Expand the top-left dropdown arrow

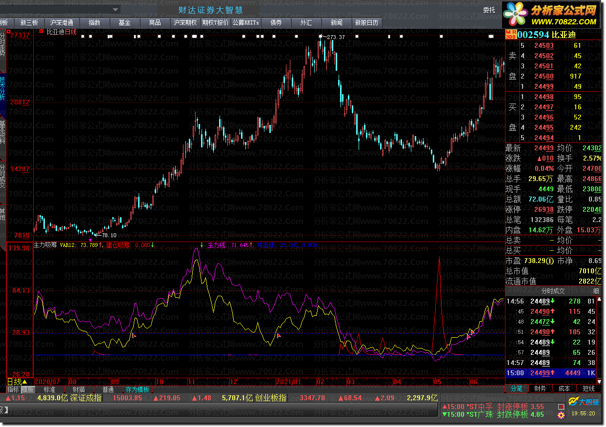pos(116,9)
